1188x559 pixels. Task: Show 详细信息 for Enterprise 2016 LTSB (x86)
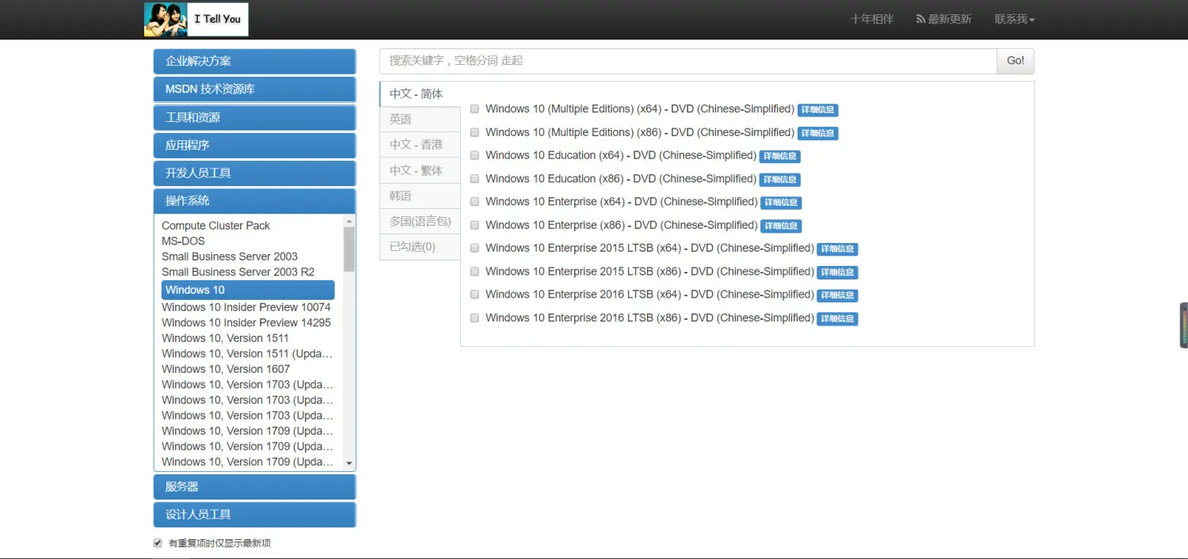[837, 318]
